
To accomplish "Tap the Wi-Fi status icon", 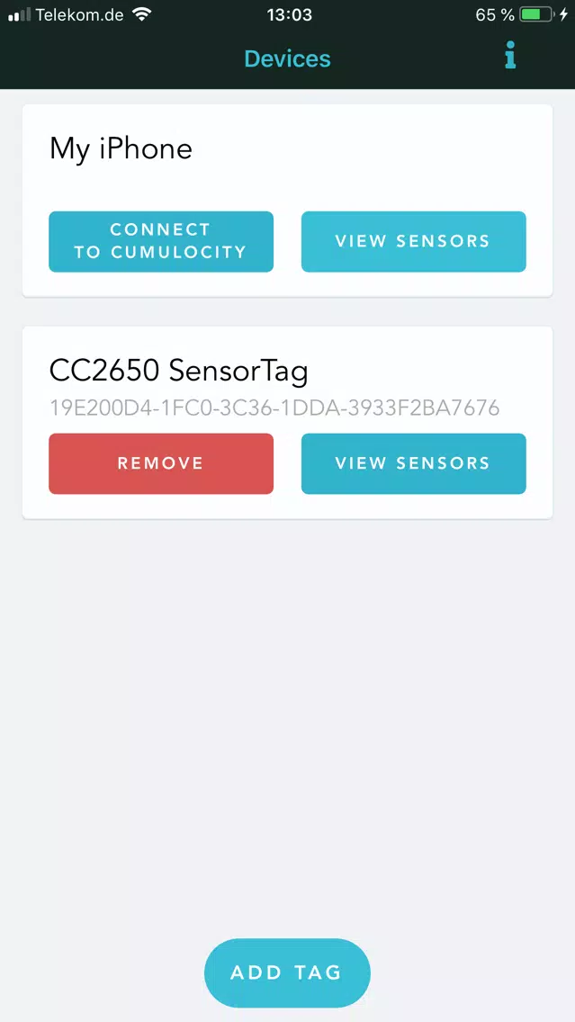I will click(x=140, y=14).
